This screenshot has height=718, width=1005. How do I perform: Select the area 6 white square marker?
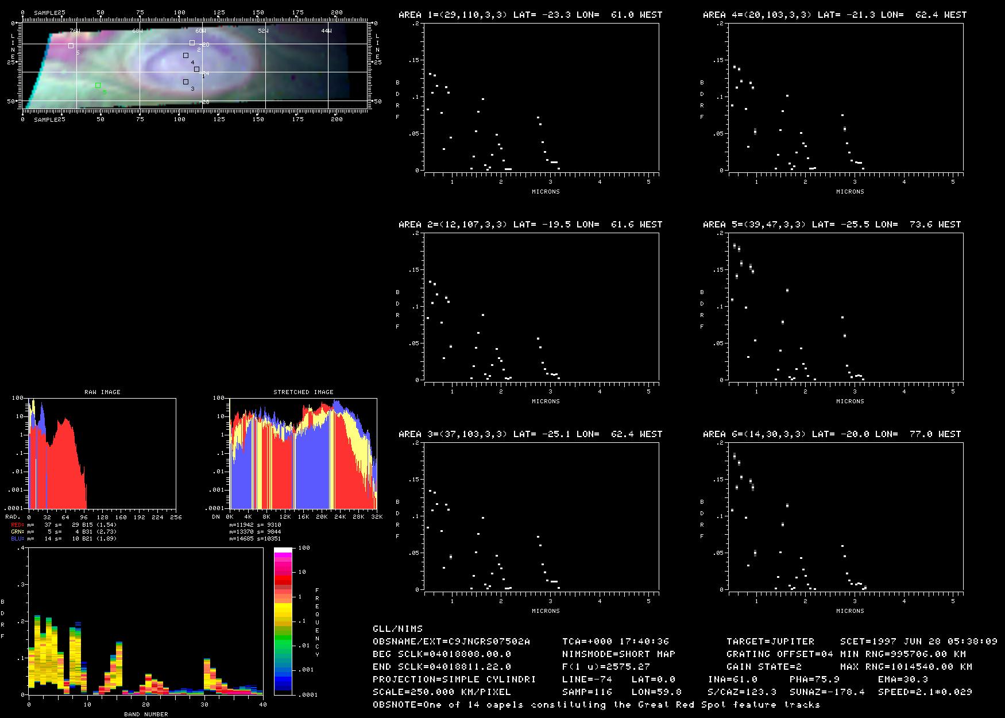71,46
